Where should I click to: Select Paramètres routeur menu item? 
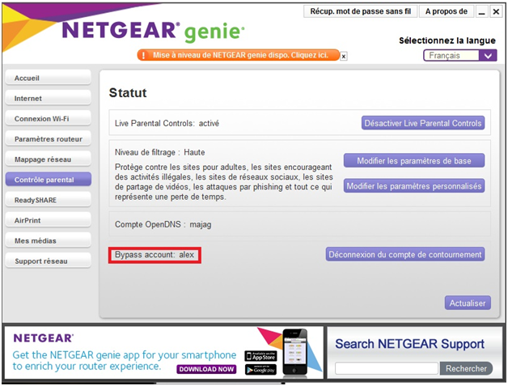click(49, 139)
